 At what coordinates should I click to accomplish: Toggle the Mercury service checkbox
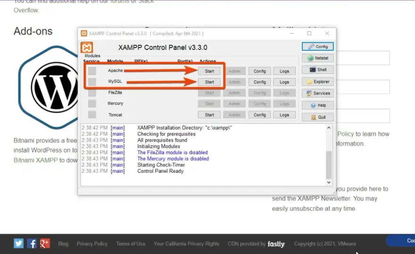[x=92, y=103]
